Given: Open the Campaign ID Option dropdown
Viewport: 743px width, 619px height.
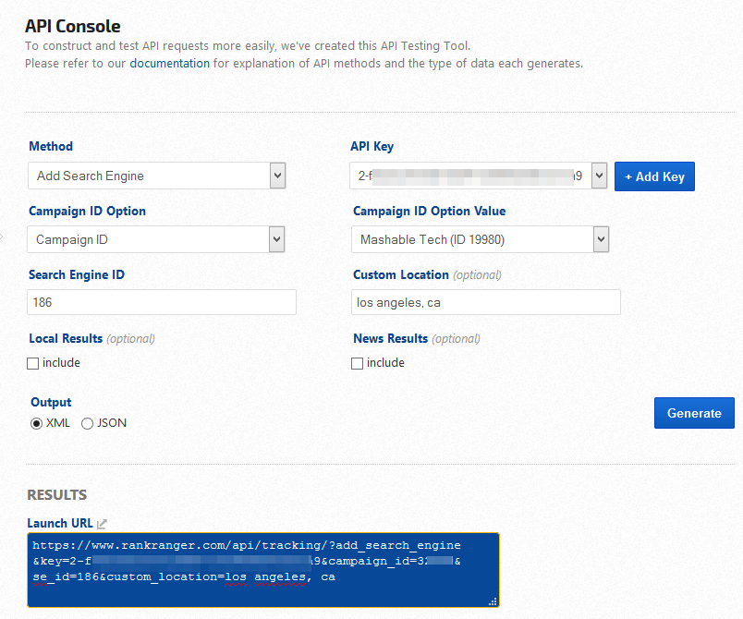Looking at the screenshot, I should [157, 239].
